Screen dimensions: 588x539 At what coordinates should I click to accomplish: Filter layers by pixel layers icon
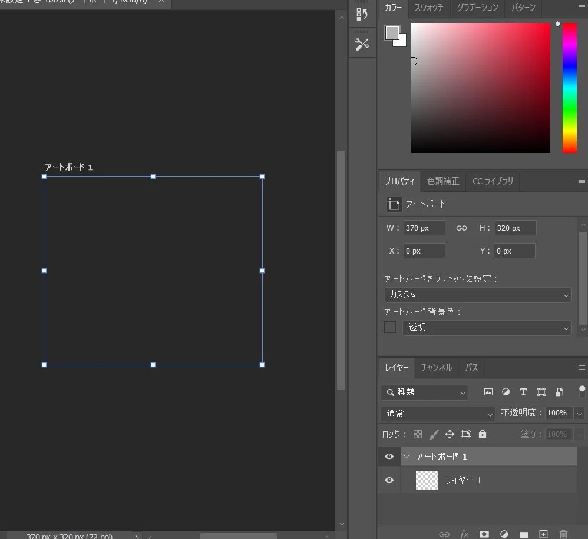488,392
